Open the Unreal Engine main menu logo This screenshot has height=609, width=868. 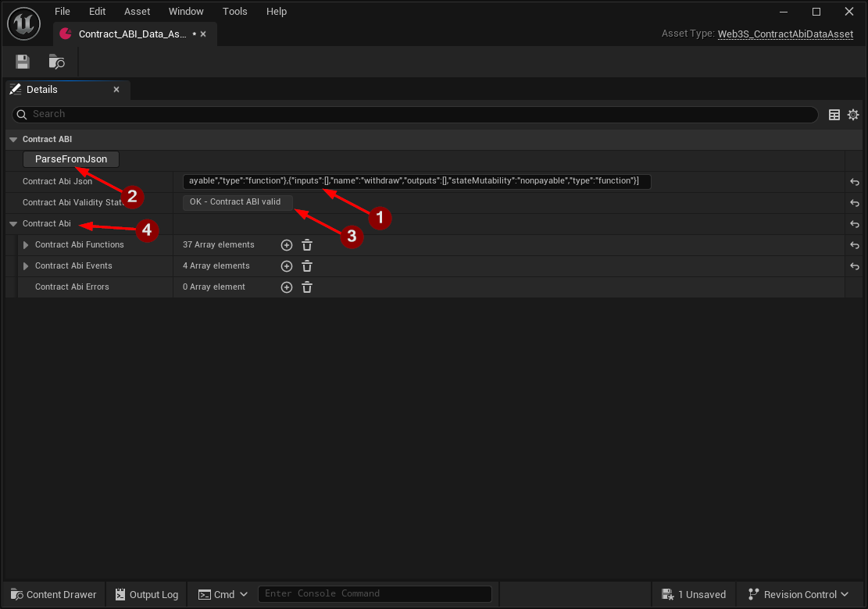[x=23, y=23]
